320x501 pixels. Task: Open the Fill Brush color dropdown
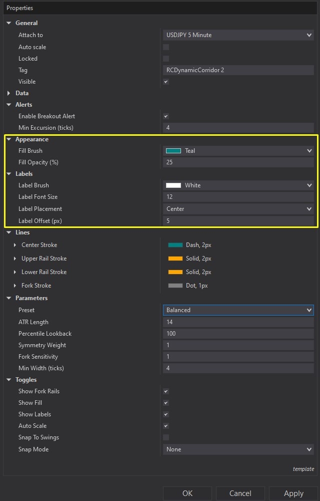[x=310, y=150]
